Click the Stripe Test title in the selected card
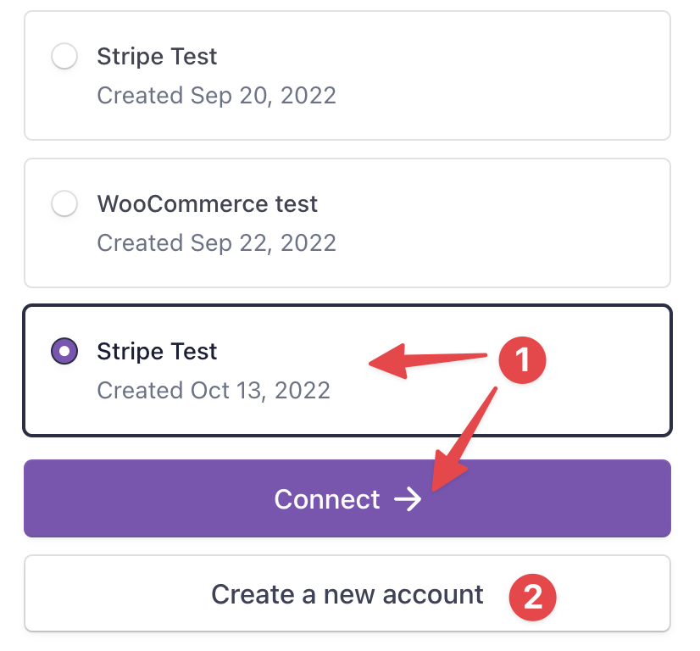This screenshot has height=651, width=700. (157, 352)
